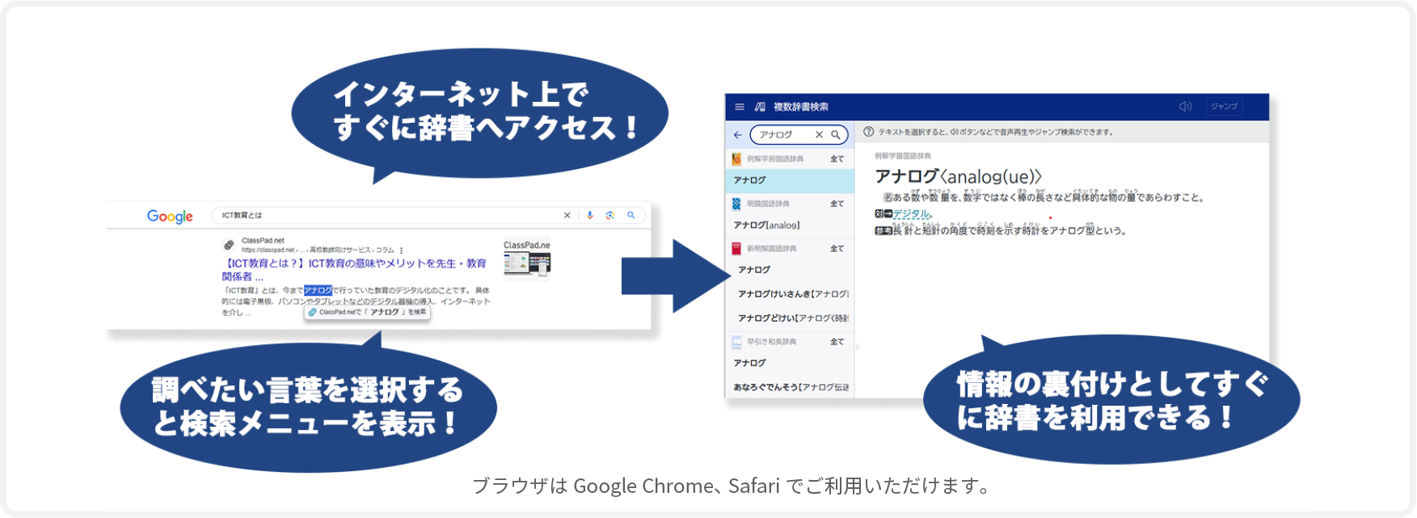Open the 【ICT教育とは？】 result title link

pos(354,270)
